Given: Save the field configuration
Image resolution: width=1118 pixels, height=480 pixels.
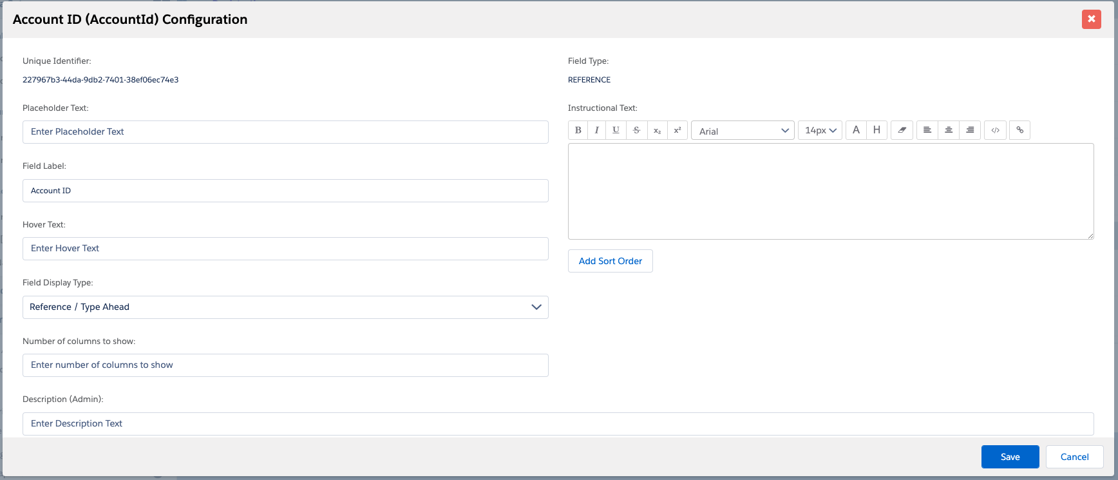Looking at the screenshot, I should coord(1010,457).
